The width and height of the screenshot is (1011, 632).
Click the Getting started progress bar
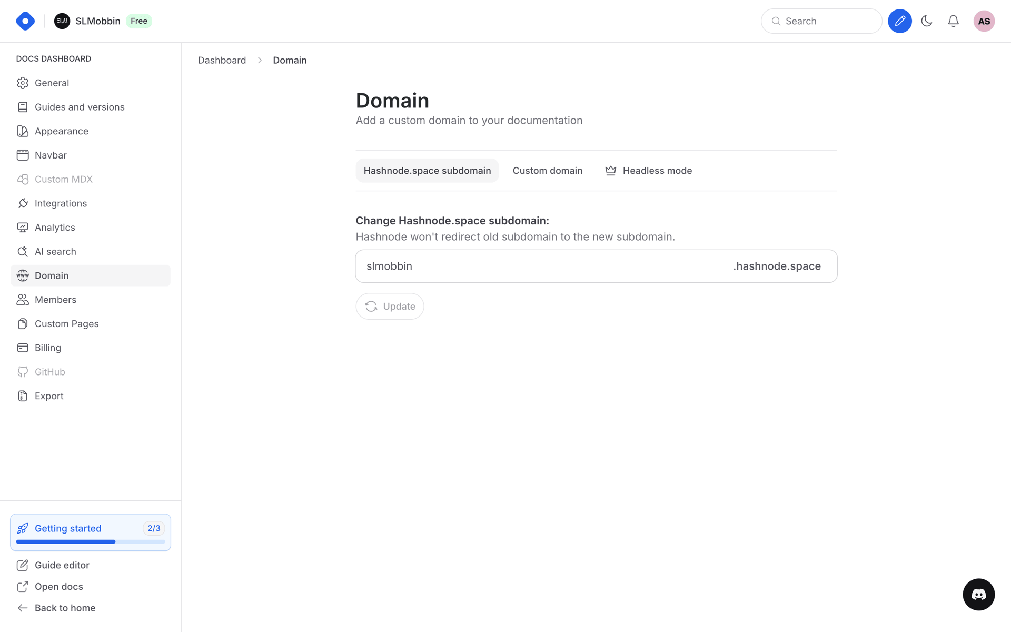pos(91,541)
